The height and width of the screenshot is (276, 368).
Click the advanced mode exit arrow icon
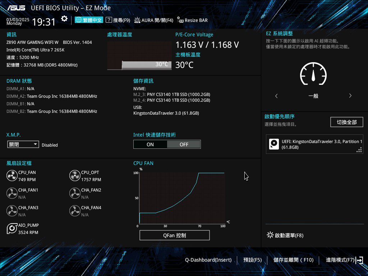click(x=359, y=260)
